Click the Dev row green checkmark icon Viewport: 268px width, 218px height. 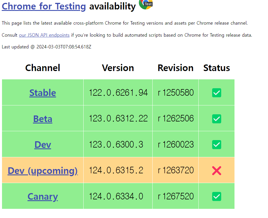coord(216,145)
